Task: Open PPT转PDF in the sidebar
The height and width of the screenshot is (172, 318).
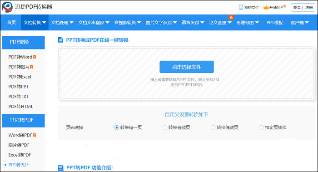Action: (x=19, y=165)
